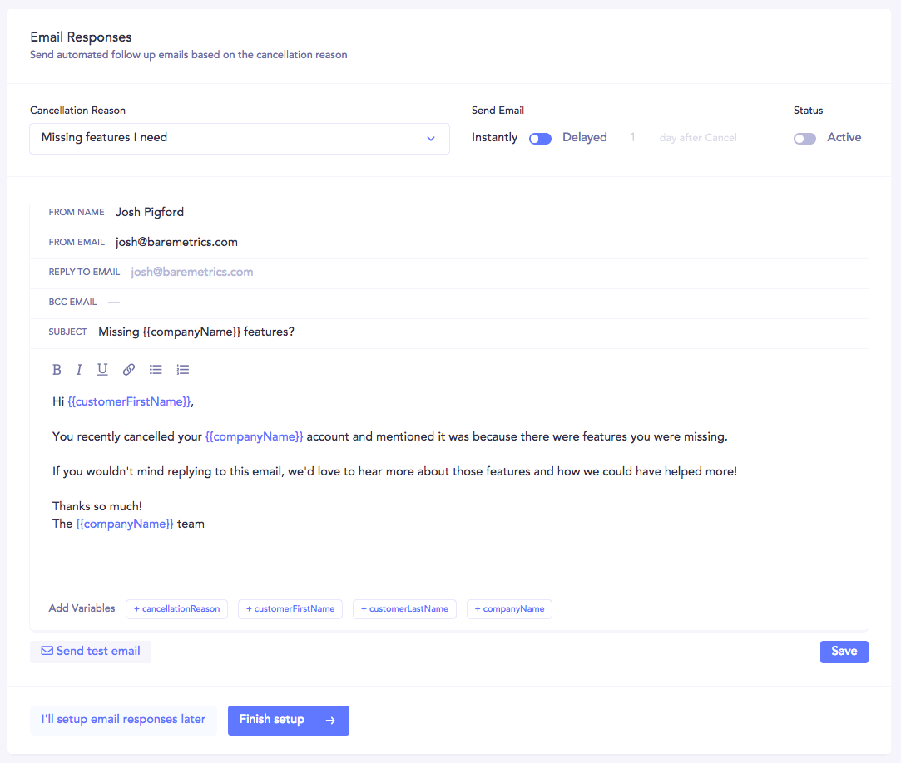This screenshot has width=901, height=763.
Task: Add the customerLastName variable
Action: pyautogui.click(x=404, y=609)
